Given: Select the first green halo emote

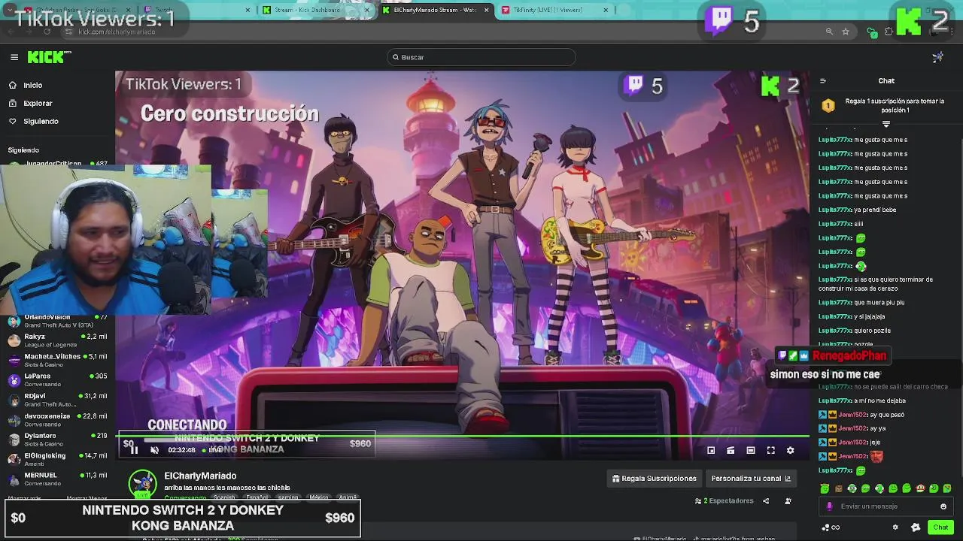Looking at the screenshot, I should pos(825,488).
